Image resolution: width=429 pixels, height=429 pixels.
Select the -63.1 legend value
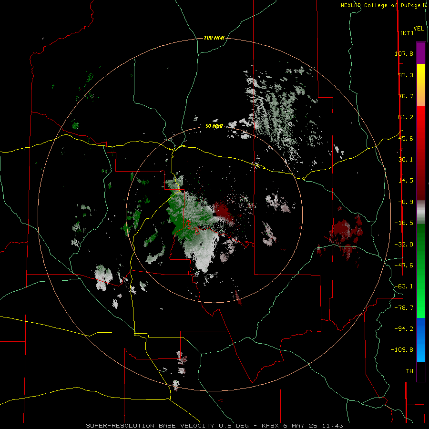tap(404, 286)
